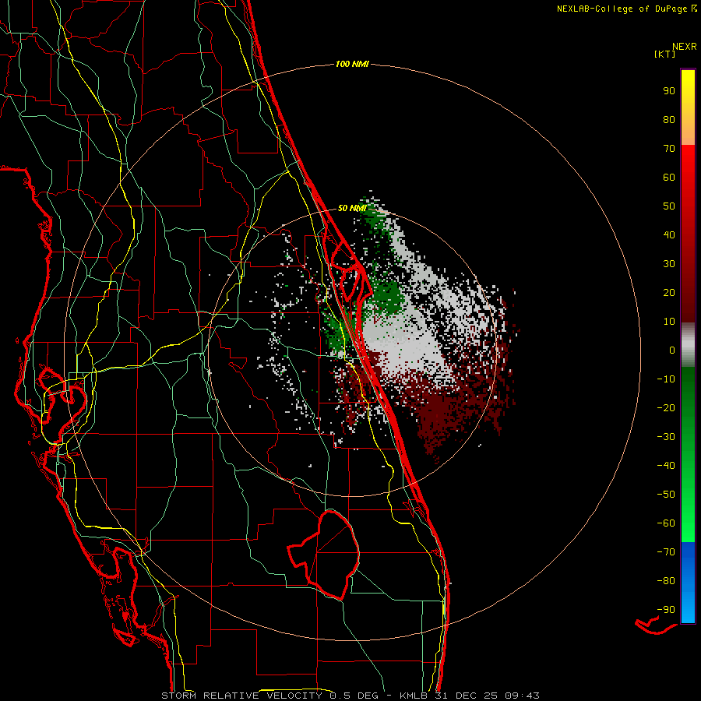The width and height of the screenshot is (701, 701).
Task: Click the bright red segment of color bar
Action: (688, 234)
